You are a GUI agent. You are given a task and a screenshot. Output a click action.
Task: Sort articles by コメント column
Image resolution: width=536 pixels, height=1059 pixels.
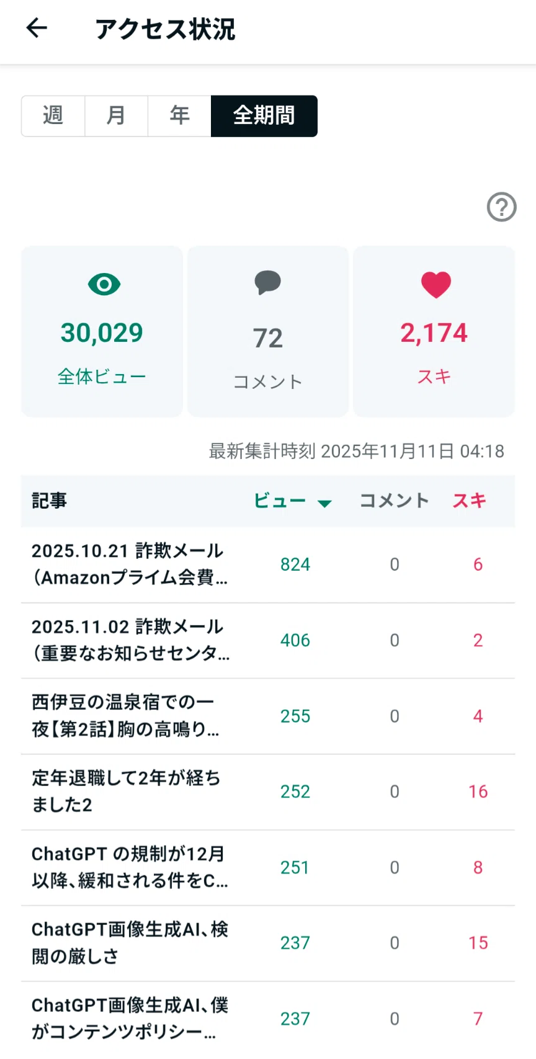[394, 501]
